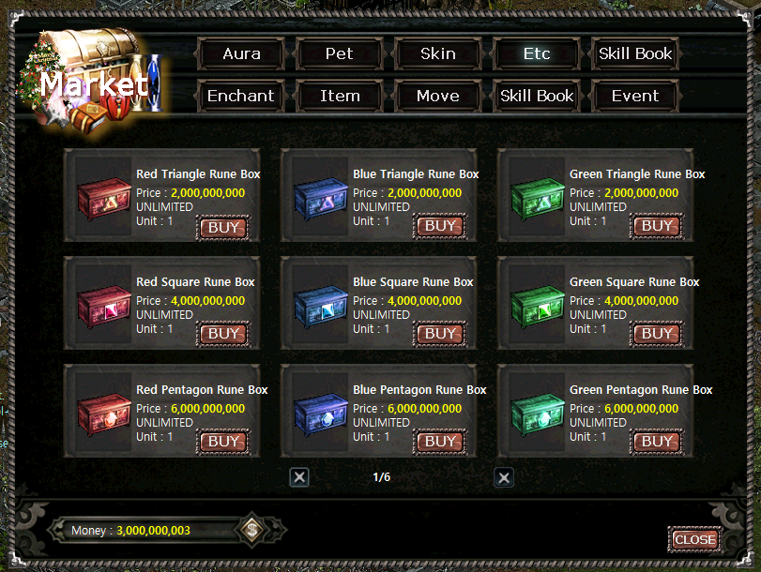Click the previous page X button
Screen dimensions: 761x572
pyautogui.click(x=299, y=477)
